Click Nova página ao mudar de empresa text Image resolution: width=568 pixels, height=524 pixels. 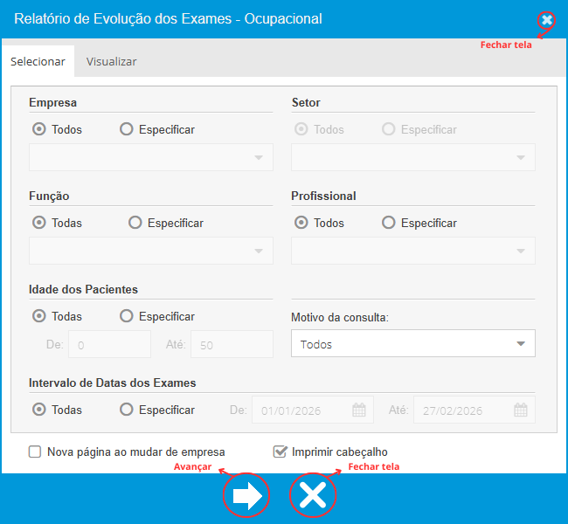pyautogui.click(x=136, y=452)
